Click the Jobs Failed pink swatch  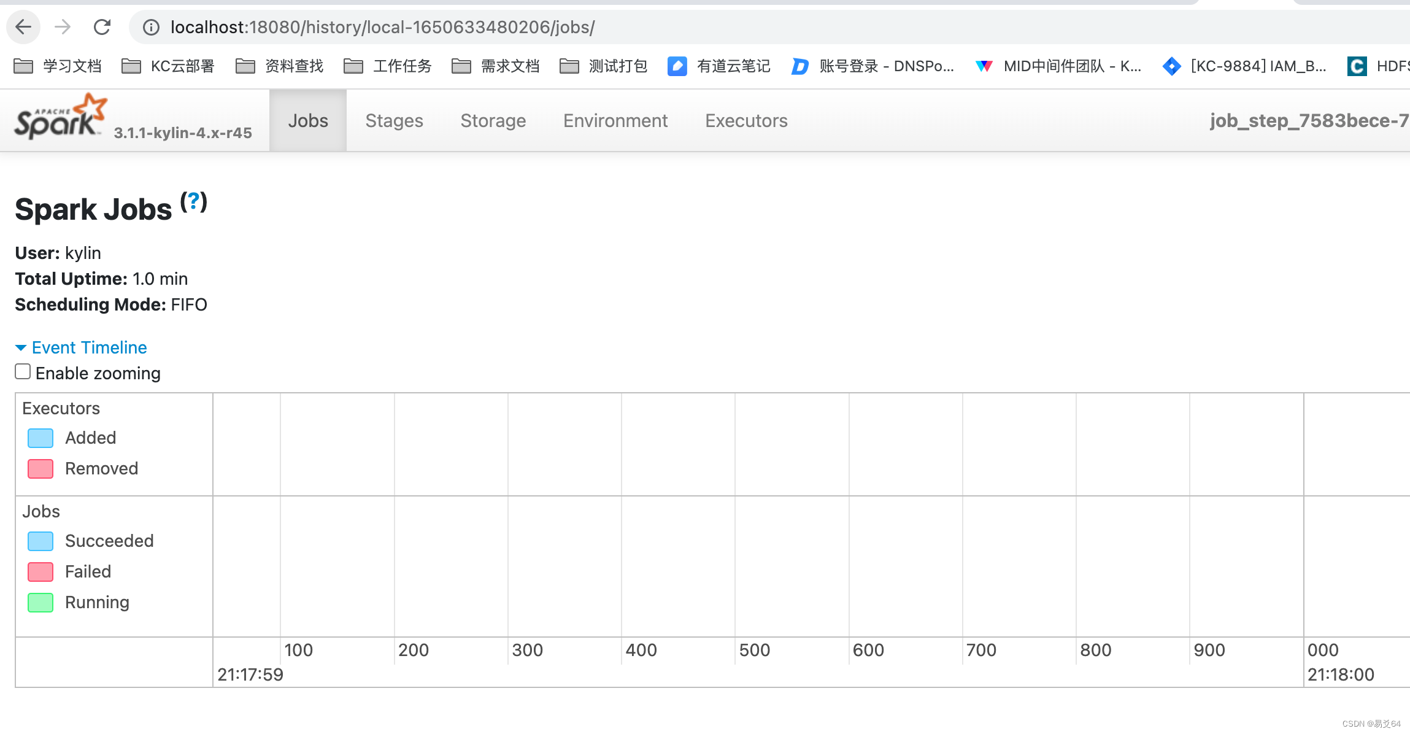(x=40, y=572)
